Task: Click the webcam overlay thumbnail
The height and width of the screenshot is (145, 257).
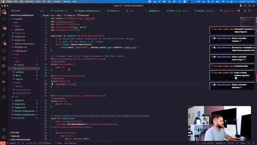Action: [219, 124]
